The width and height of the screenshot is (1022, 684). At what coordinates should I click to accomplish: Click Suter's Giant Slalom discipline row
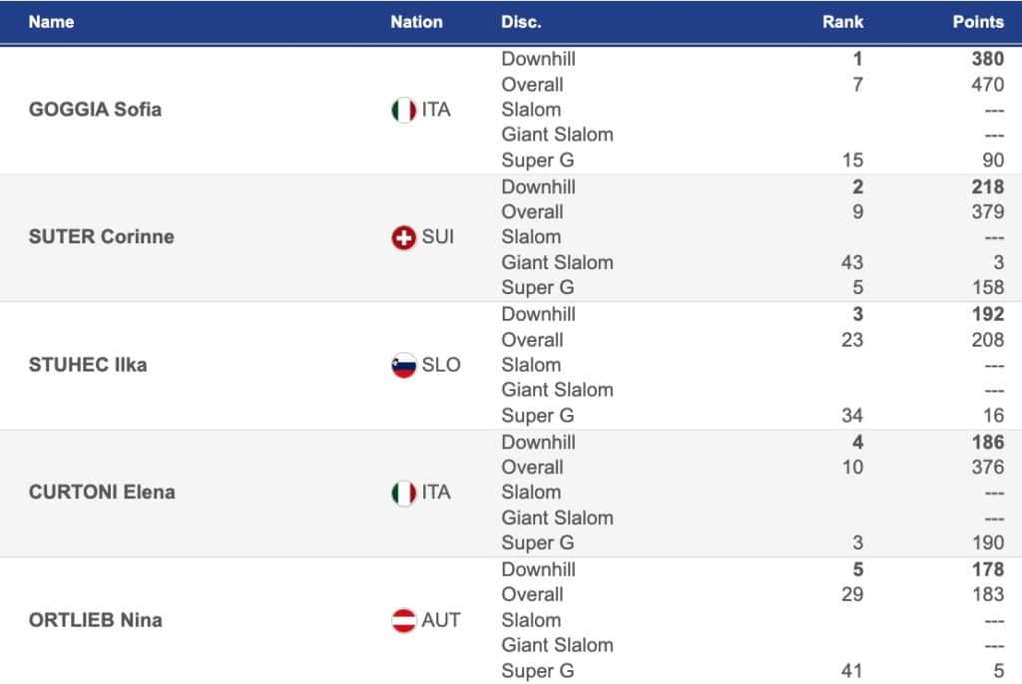point(557,262)
